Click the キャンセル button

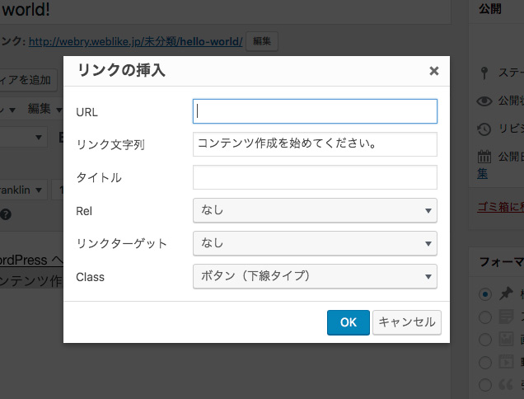pos(407,322)
